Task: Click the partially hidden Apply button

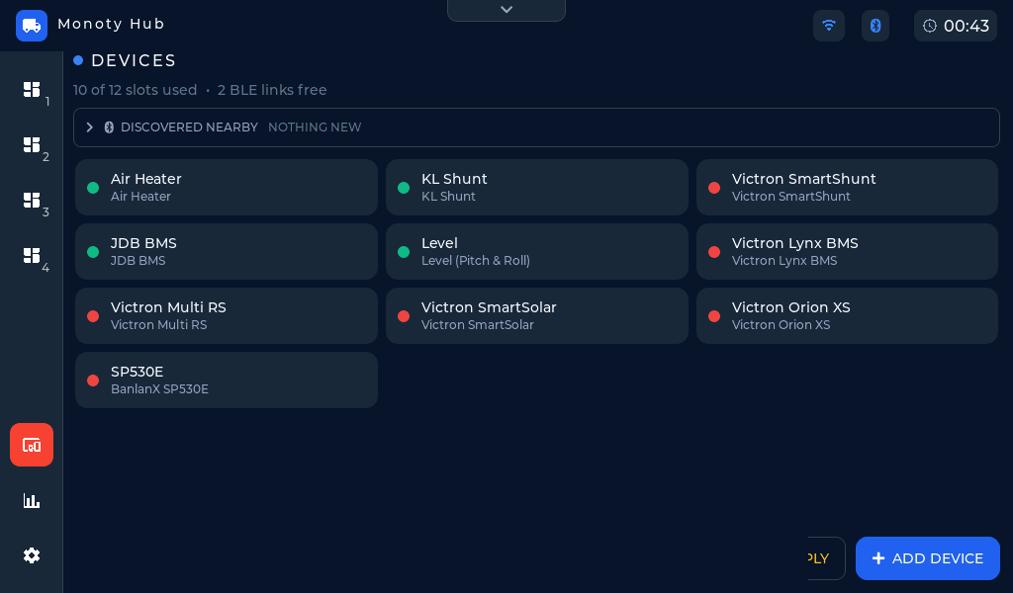Action: tap(826, 558)
